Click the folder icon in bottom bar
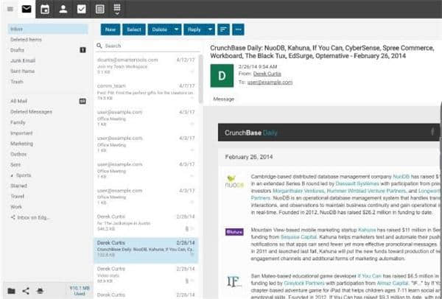This screenshot has width=442, height=299. tap(11, 291)
